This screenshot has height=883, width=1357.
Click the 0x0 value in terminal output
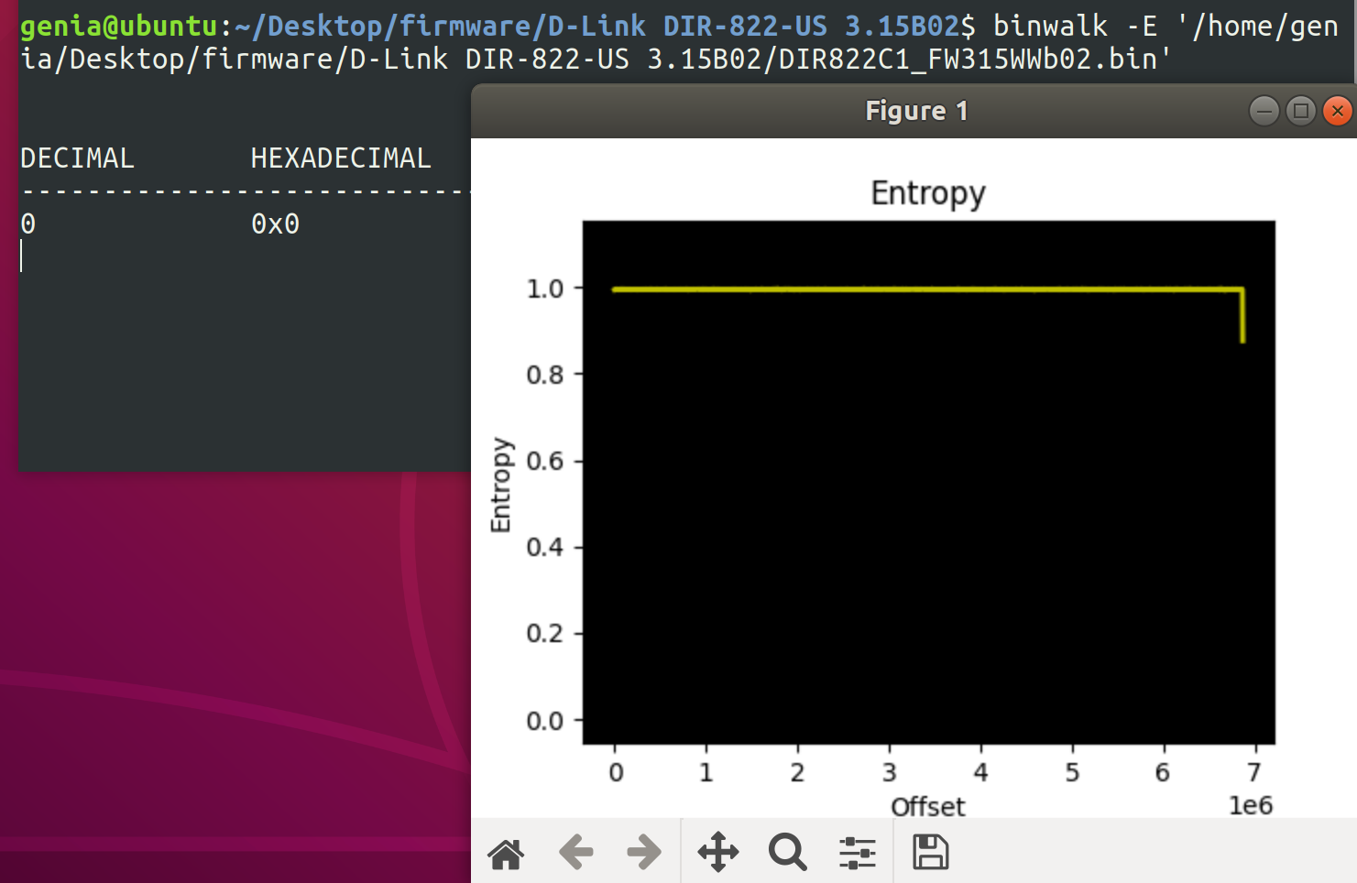point(275,224)
